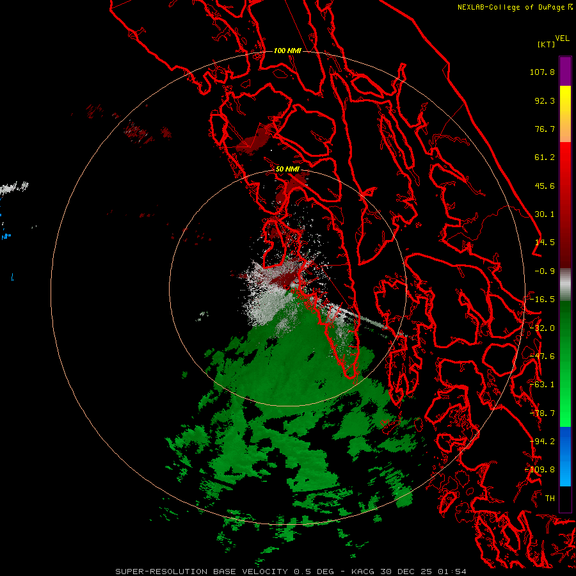Click the -47.6 legend value
The image size is (576, 576).
[542, 356]
